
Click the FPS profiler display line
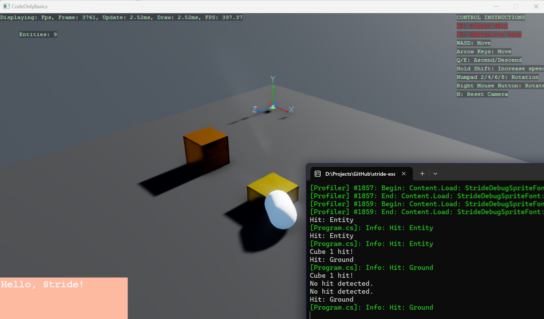[x=121, y=17]
